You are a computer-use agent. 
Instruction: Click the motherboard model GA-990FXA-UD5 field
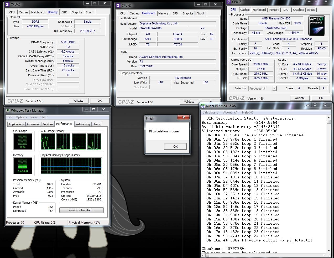point(163,28)
